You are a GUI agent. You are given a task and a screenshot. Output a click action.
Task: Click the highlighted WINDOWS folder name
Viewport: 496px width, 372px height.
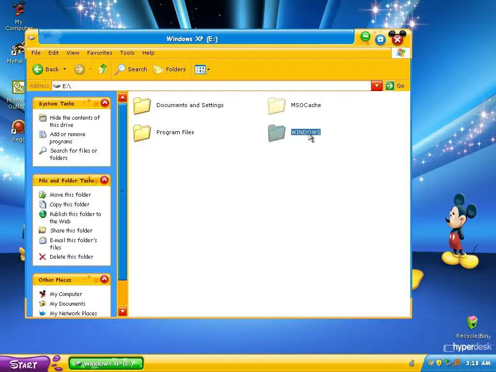pyautogui.click(x=306, y=132)
